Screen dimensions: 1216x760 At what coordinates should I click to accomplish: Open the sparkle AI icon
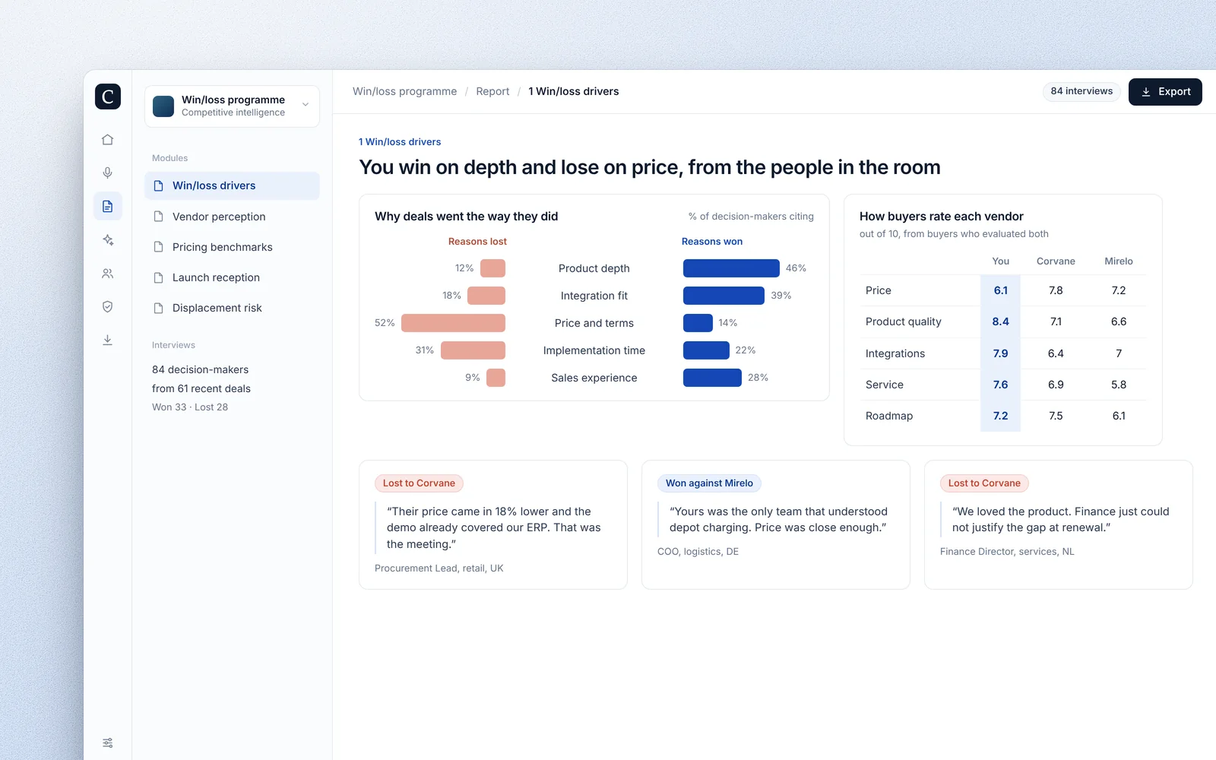(x=108, y=240)
